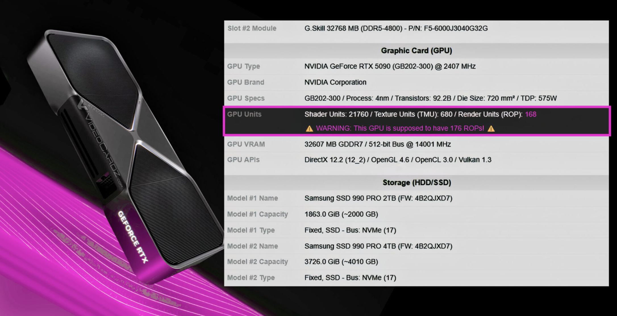The width and height of the screenshot is (617, 316).
Task: Click the ROP warning message text
Action: click(x=400, y=128)
